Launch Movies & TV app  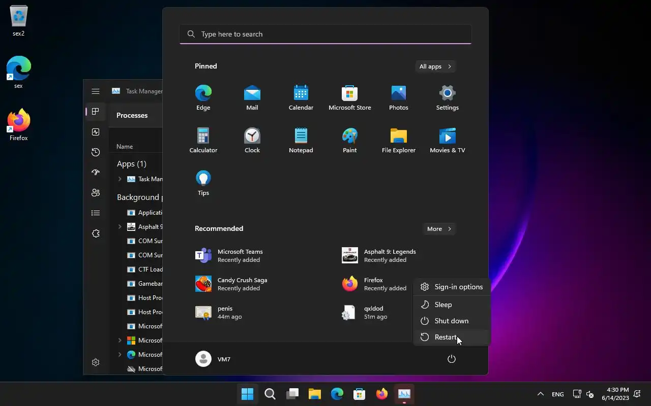[x=447, y=141]
